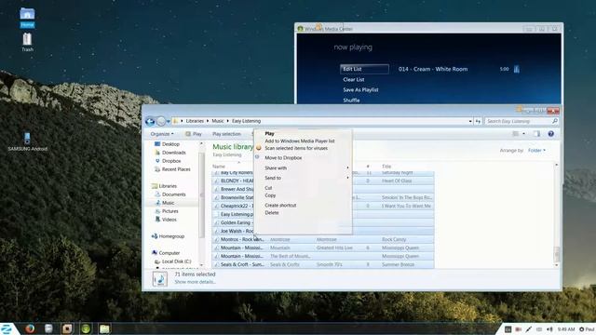
Task: Select Pictures library in navigation pane
Action: pyautogui.click(x=169, y=211)
